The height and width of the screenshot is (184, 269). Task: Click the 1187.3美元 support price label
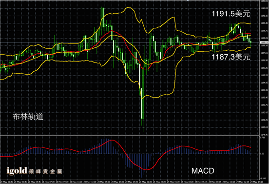click(231, 57)
